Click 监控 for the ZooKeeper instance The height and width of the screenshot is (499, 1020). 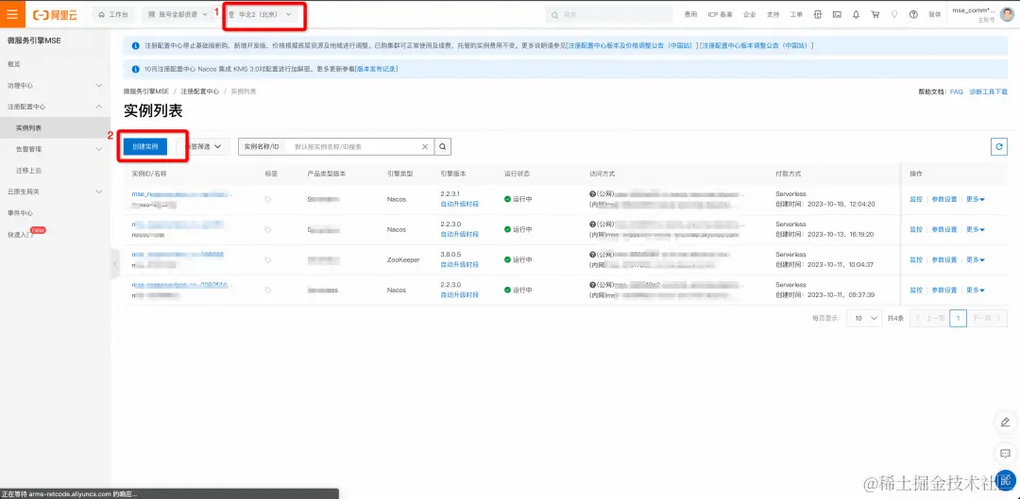(916, 260)
